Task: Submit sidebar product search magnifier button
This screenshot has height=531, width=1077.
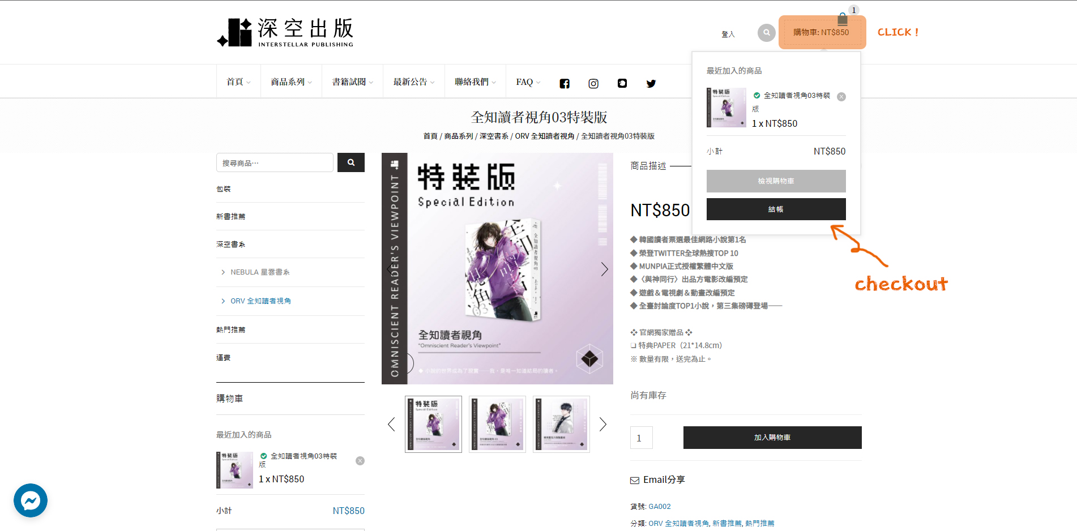Action: tap(351, 162)
